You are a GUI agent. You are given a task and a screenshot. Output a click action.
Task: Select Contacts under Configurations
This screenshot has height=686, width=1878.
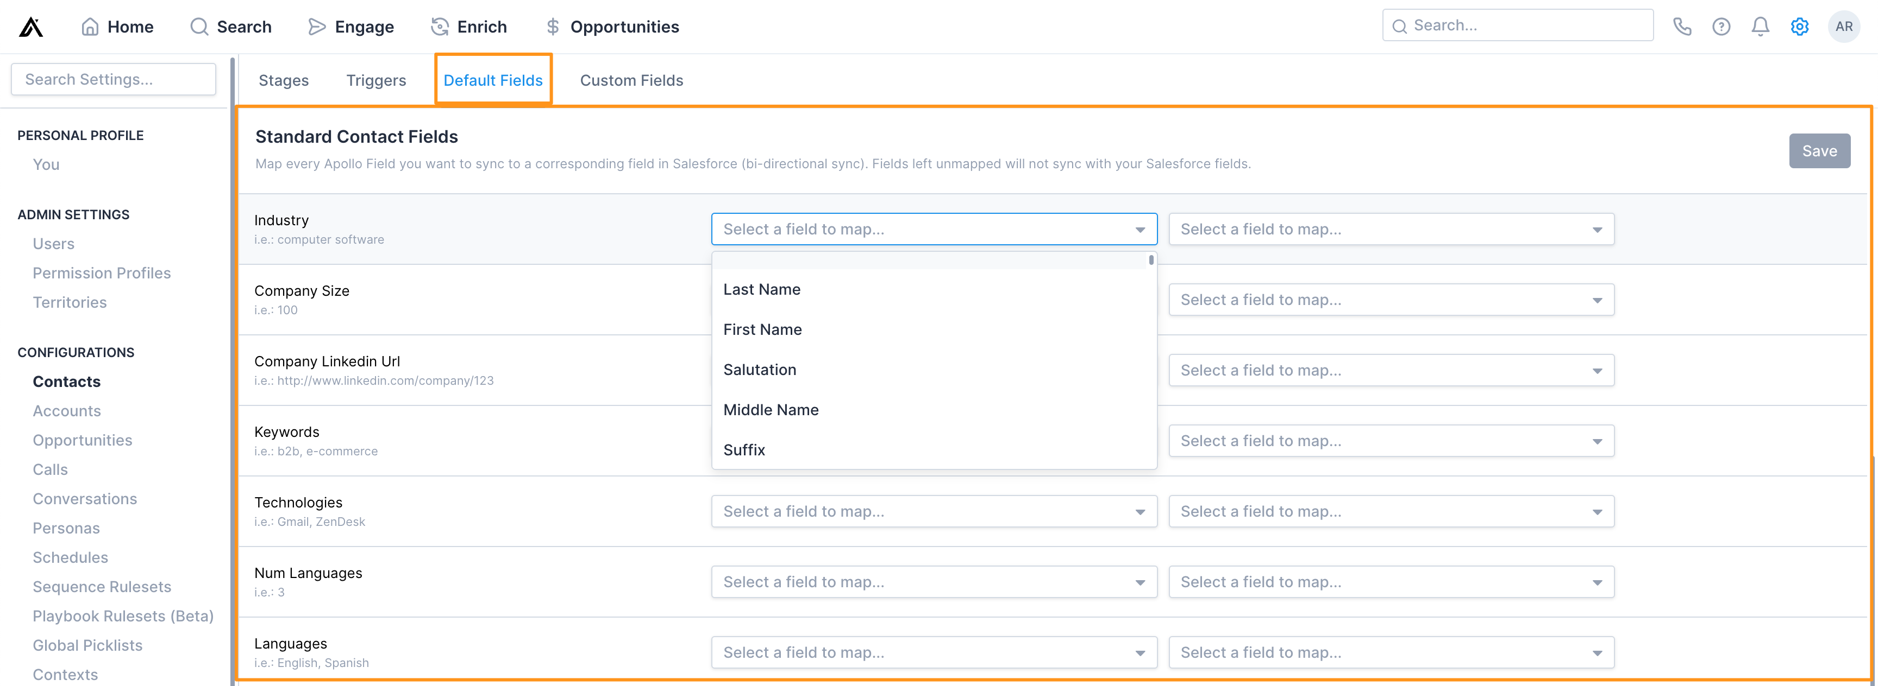pos(66,382)
